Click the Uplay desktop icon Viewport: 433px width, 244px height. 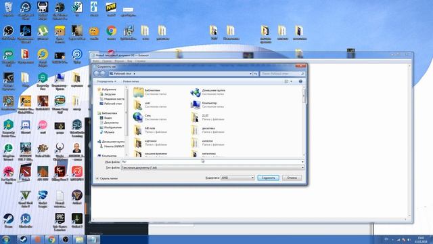tap(76, 56)
